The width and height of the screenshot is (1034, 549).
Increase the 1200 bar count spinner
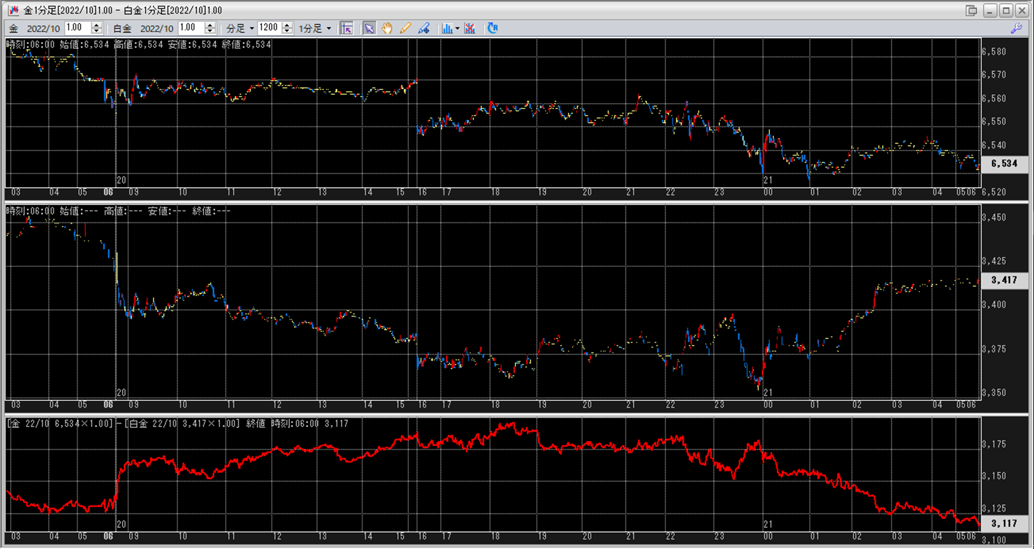[287, 25]
